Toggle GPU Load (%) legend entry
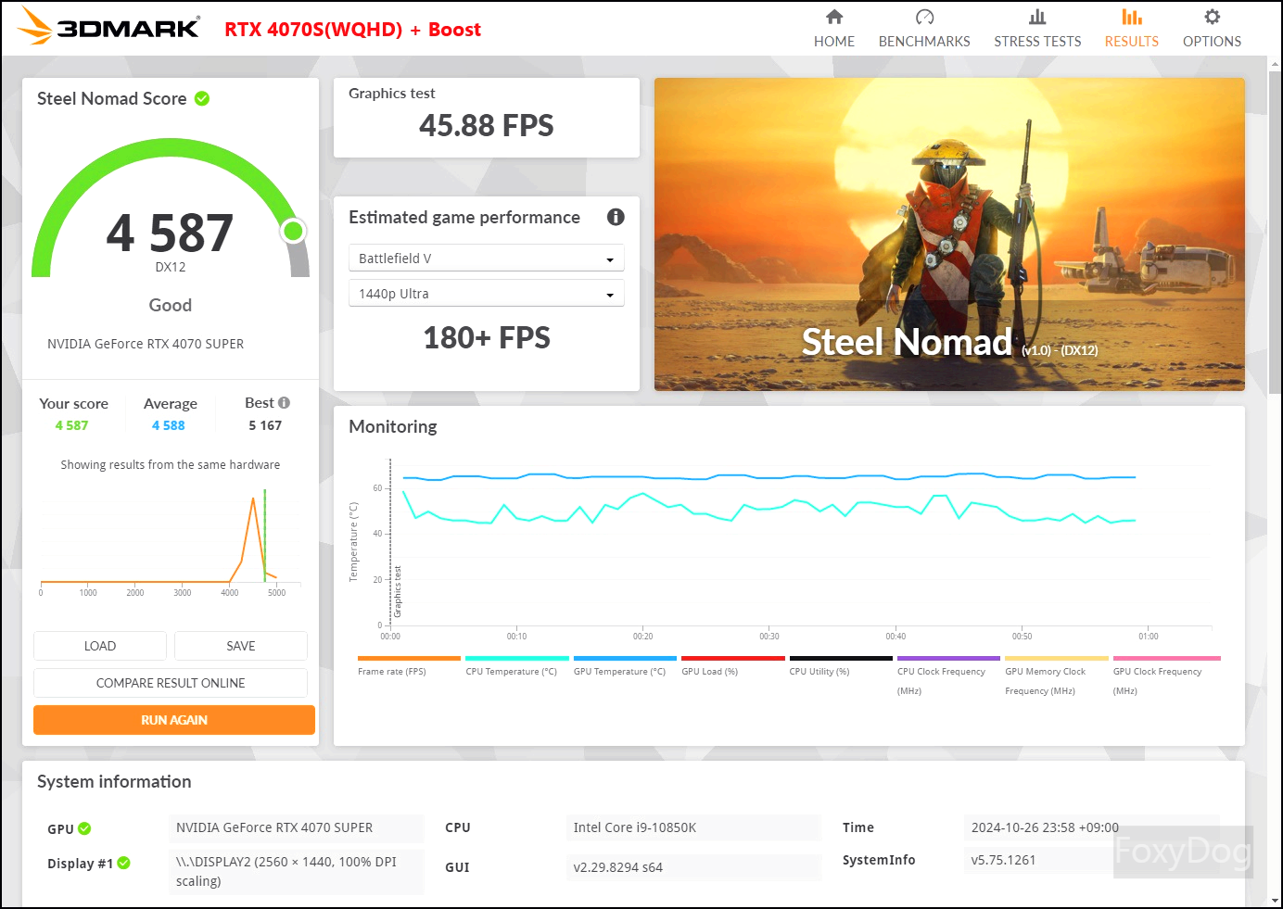This screenshot has width=1283, height=909. coord(733,667)
